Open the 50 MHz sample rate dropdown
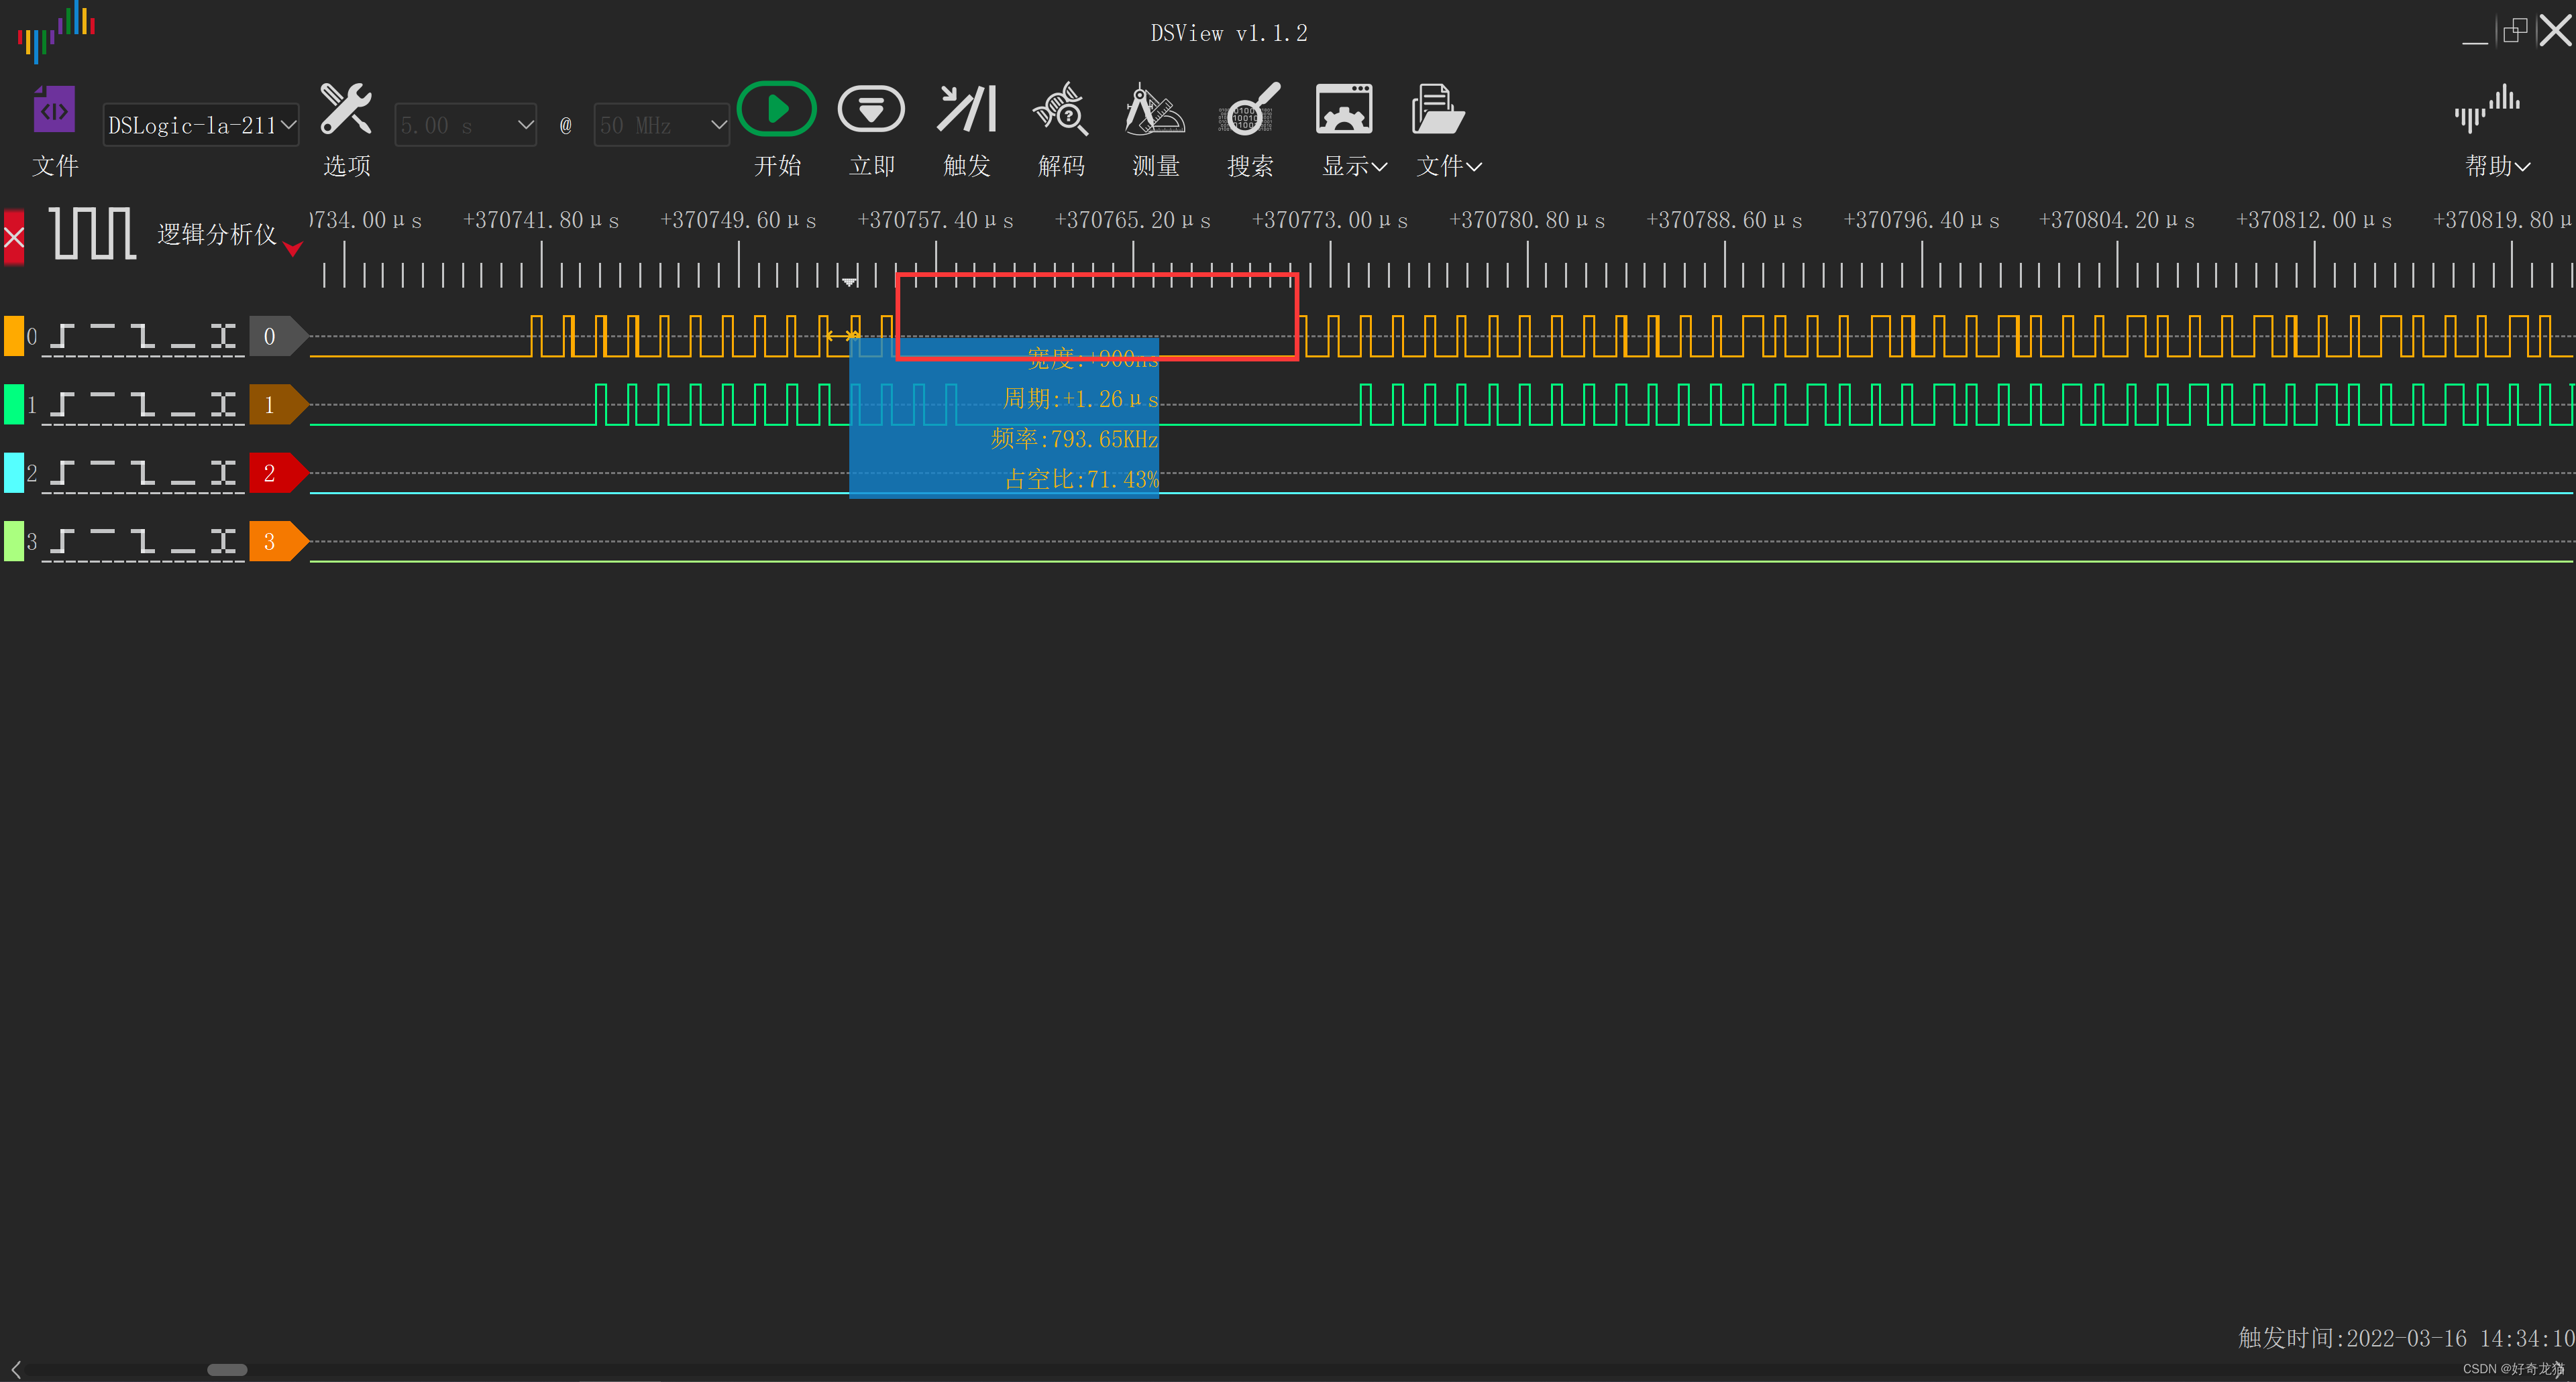This screenshot has width=2576, height=1382. point(661,126)
